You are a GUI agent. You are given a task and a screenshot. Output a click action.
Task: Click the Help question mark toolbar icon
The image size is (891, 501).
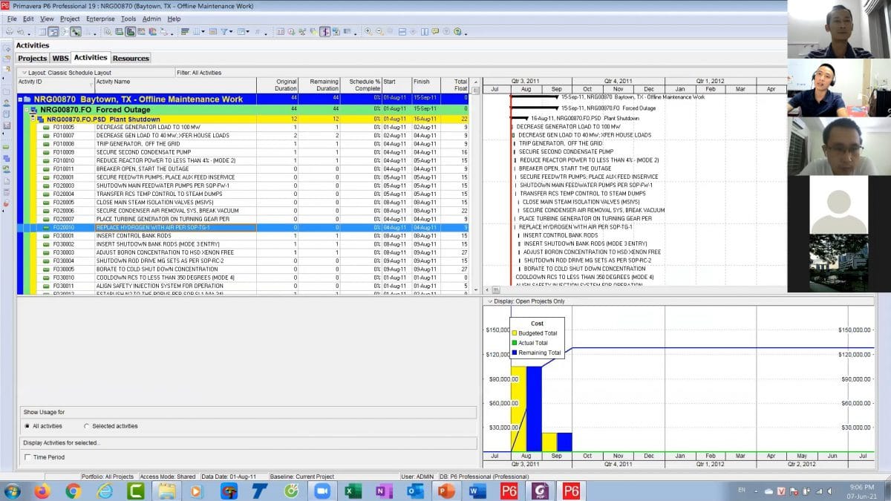pos(457,32)
